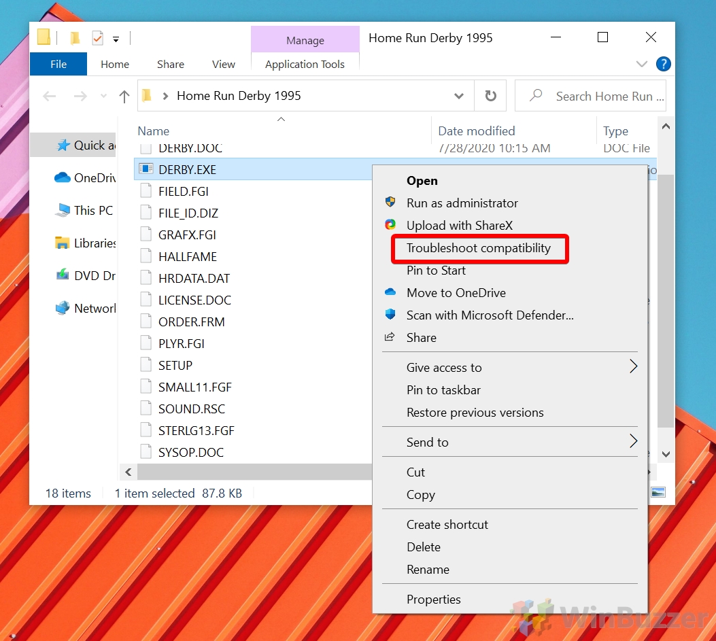Choose Pin to taskbar
The height and width of the screenshot is (641, 716).
(443, 390)
